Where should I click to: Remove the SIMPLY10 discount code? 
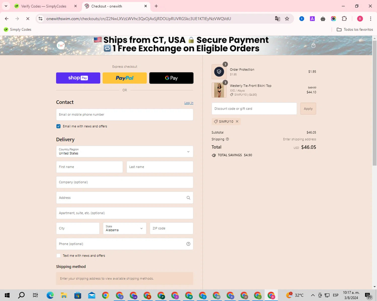pyautogui.click(x=237, y=121)
